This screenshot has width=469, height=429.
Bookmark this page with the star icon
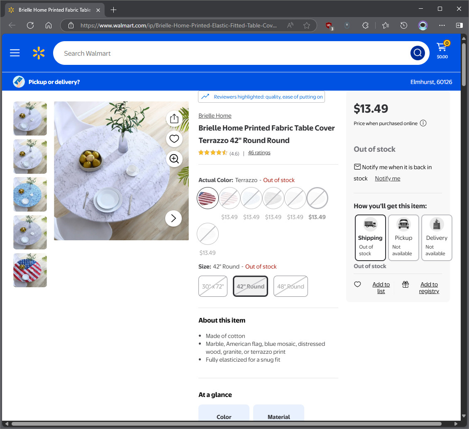click(307, 25)
